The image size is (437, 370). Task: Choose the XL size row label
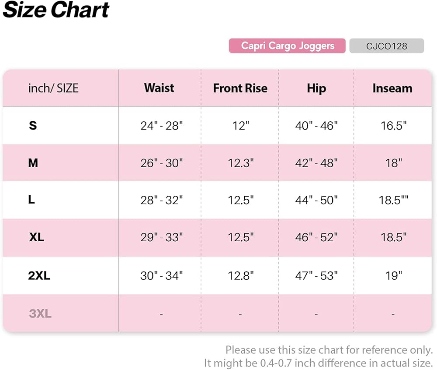pyautogui.click(x=37, y=237)
